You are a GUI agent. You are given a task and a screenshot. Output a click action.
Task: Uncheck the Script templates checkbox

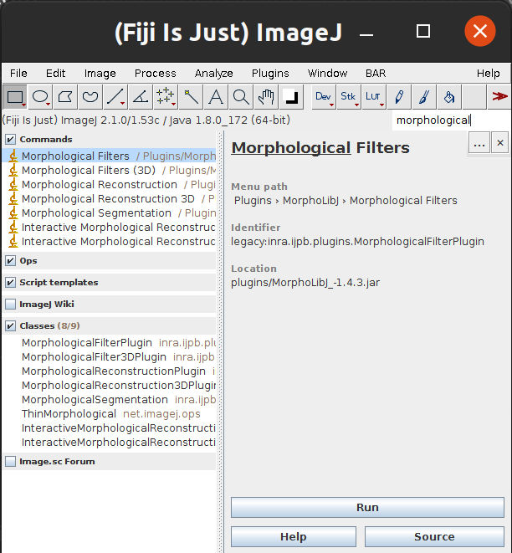[11, 282]
